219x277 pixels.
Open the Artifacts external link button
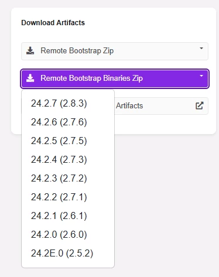coord(161,106)
